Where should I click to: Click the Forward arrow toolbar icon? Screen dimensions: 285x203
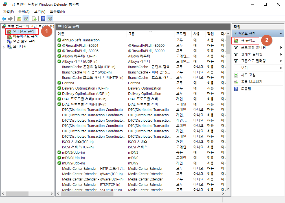10,19
